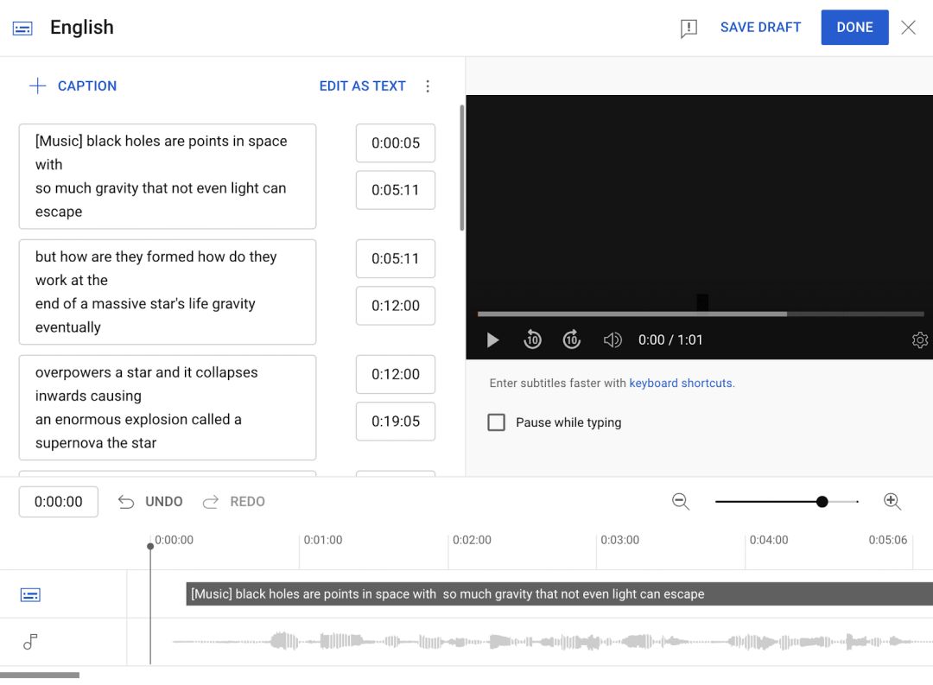
Task: Click the 0:02:00 mark on the timeline ruler
Action: (472, 540)
